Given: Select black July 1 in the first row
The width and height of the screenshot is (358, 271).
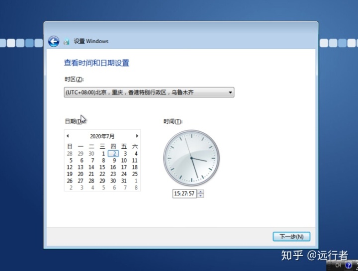Looking at the screenshot, I should tap(103, 154).
